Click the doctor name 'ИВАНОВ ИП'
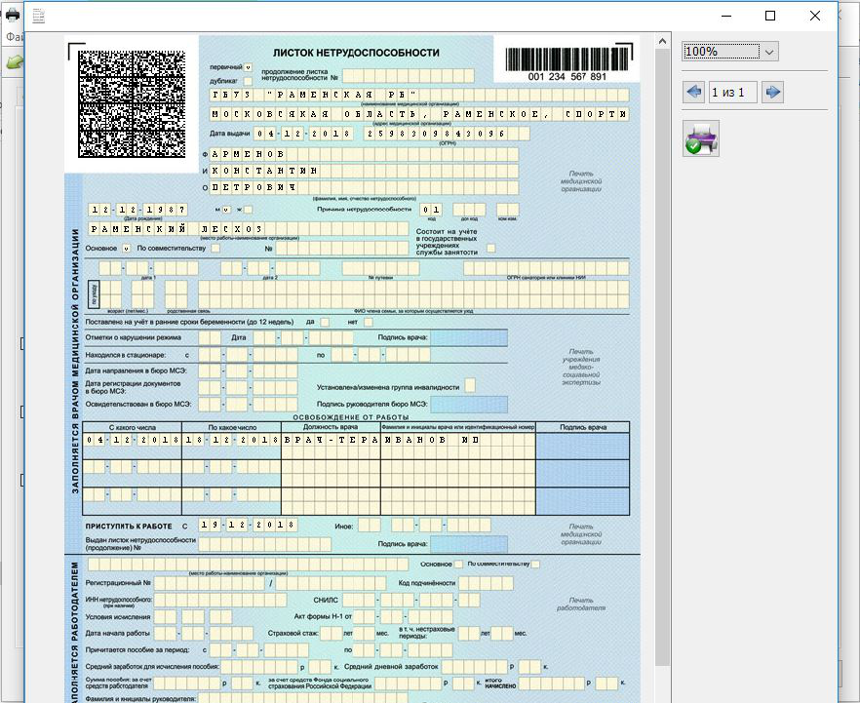The height and width of the screenshot is (703, 860). click(458, 440)
